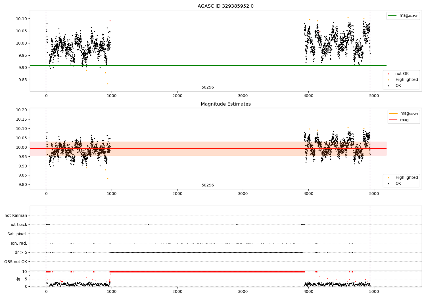The height and width of the screenshot is (298, 426).
Task: Click the 'dr' axis label
Action: [x=18, y=279]
